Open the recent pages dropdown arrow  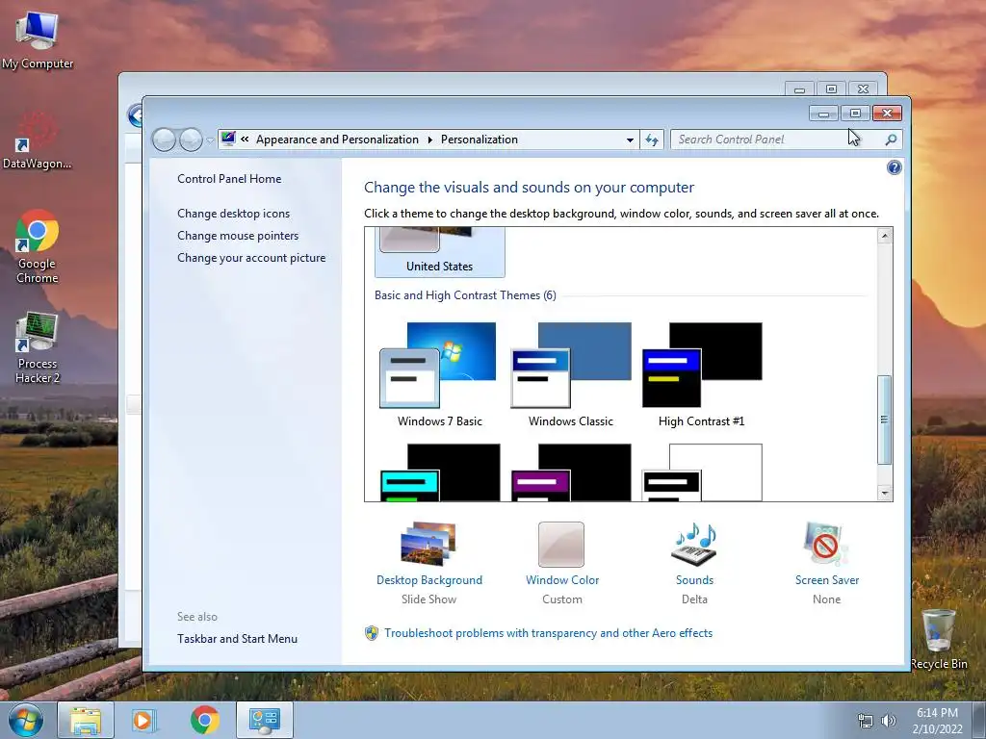coord(210,140)
